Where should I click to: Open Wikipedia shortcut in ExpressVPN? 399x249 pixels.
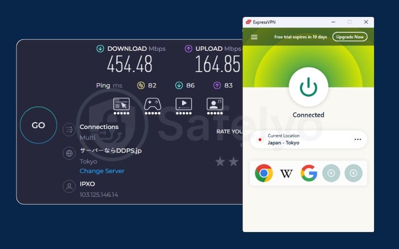click(x=286, y=173)
